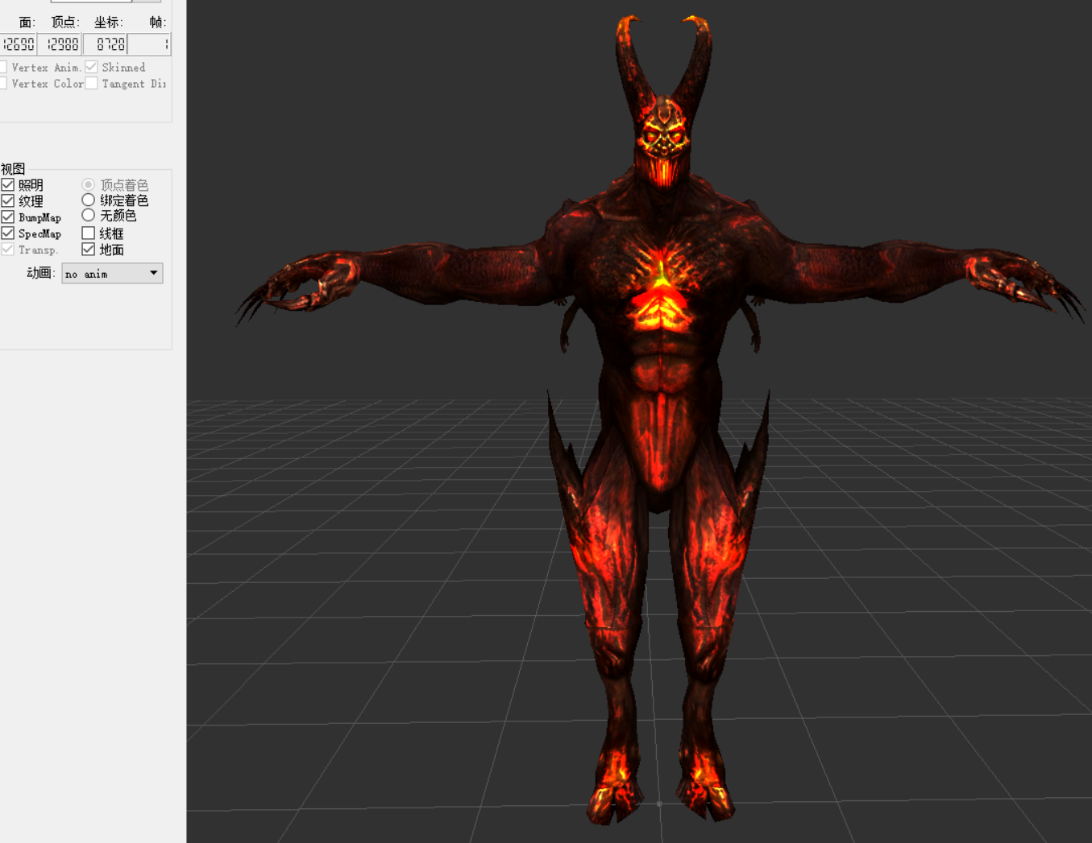Select the 无颜色 radio button
Viewport: 1092px width, 843px height.
89,215
